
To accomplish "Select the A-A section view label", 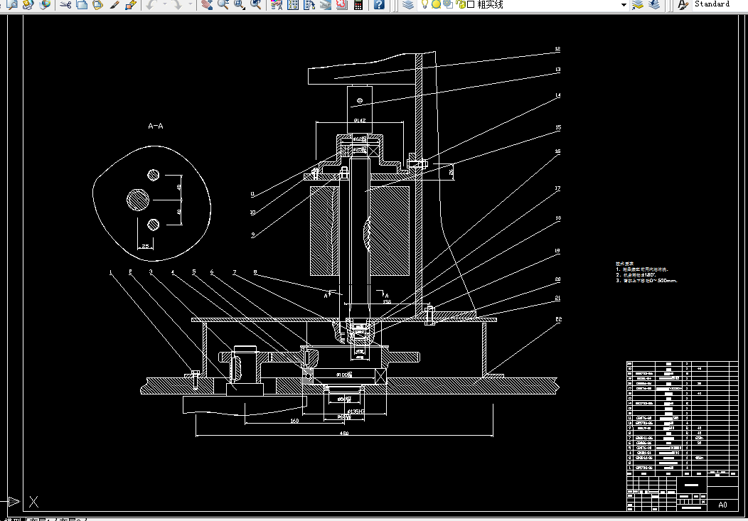I will click(x=156, y=127).
